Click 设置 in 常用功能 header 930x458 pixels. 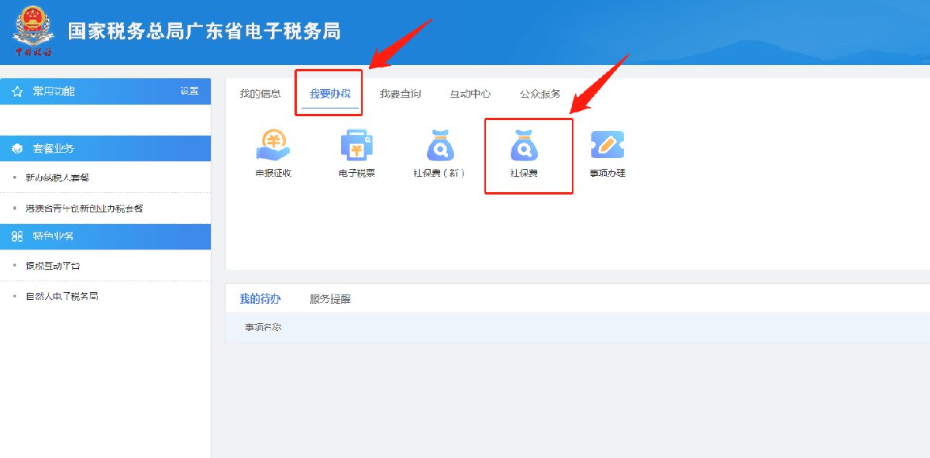(x=189, y=91)
